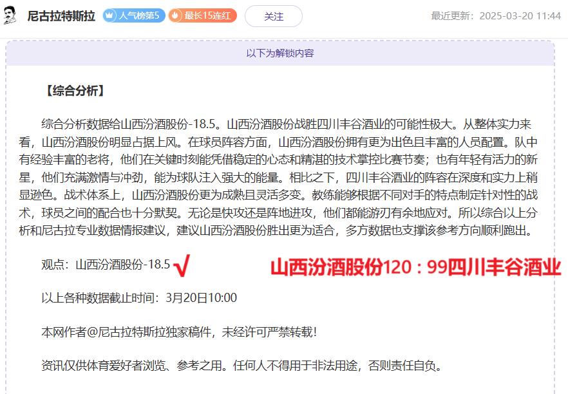Select the analysis line starting 综合分析数据给山西汾酒股份
The height and width of the screenshot is (394, 568).
pos(286,124)
